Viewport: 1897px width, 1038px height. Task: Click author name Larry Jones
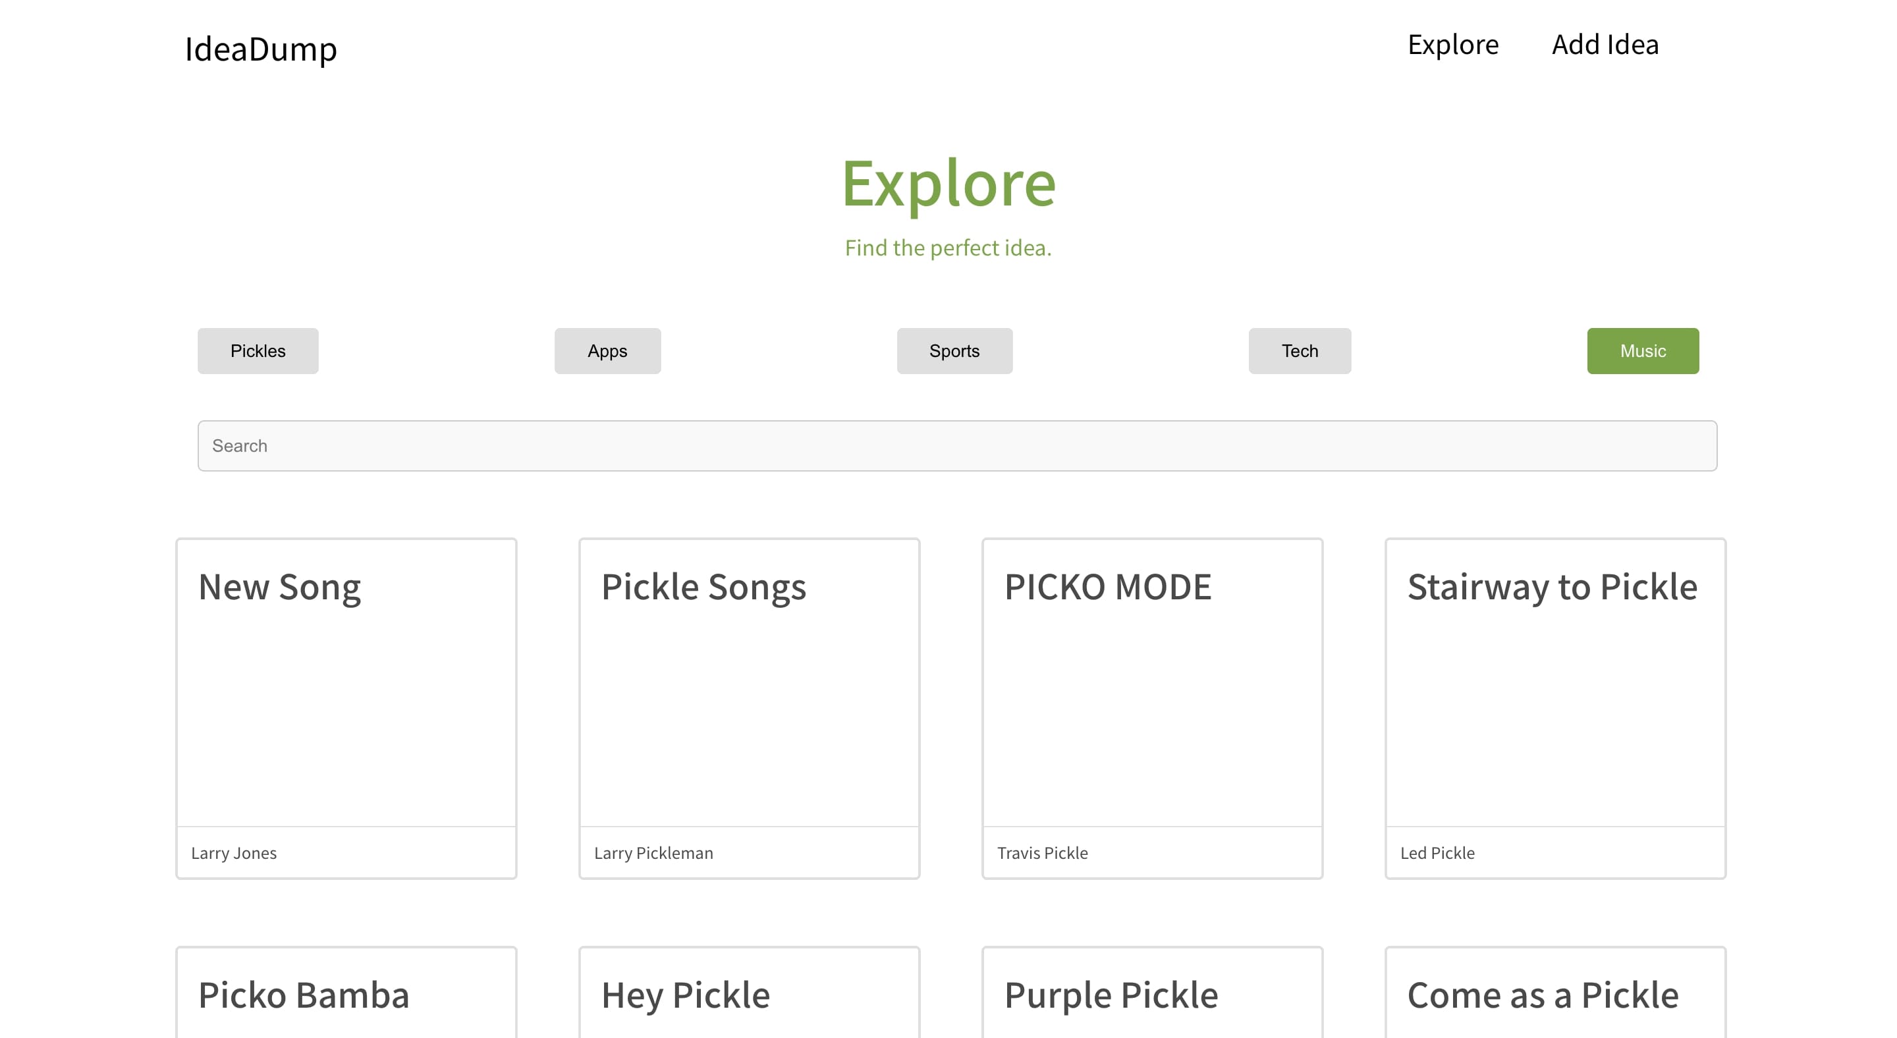coord(233,853)
